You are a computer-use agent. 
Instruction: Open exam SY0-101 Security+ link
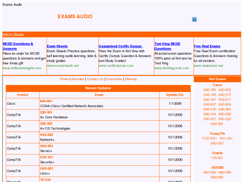(x=46, y=157)
